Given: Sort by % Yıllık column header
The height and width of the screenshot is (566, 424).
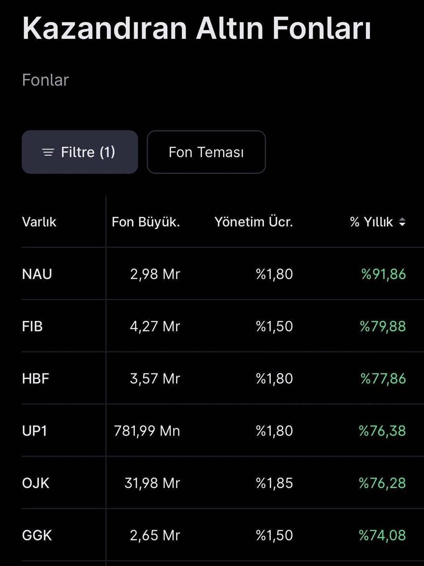Looking at the screenshot, I should (x=371, y=222).
